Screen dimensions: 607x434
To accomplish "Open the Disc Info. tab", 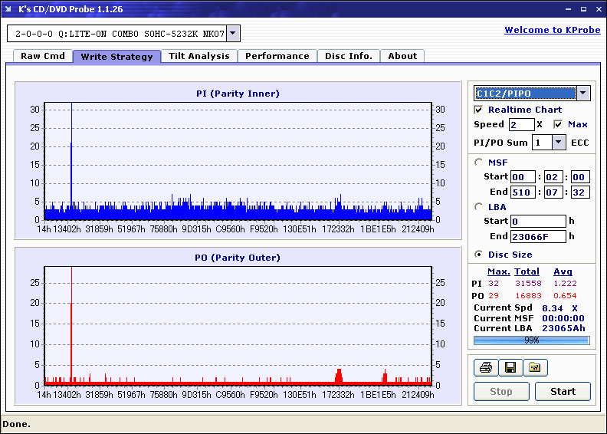I will [x=348, y=56].
